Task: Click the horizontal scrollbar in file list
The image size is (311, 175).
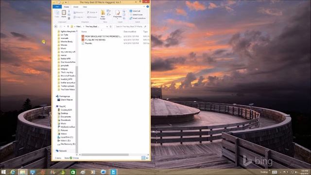Action: pyautogui.click(x=105, y=155)
